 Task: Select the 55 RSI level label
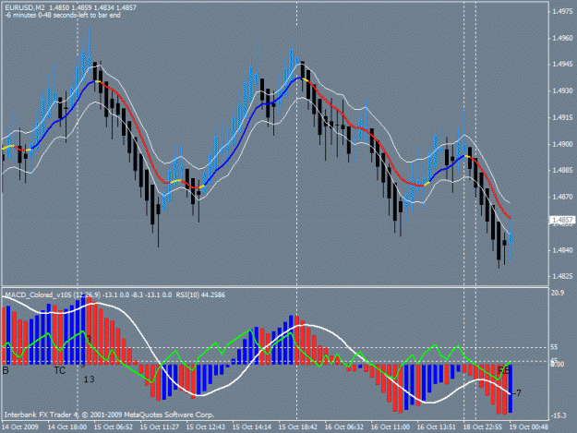click(554, 347)
